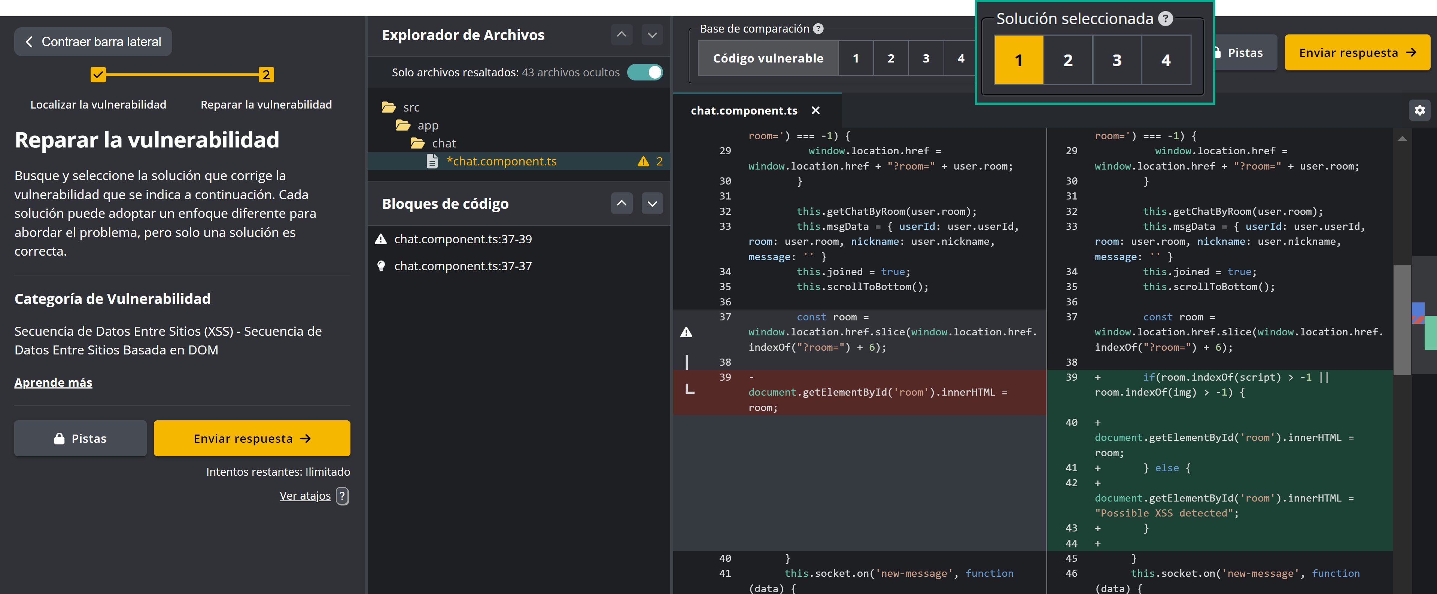Screen dimensions: 1437x594
Task: Click the lightbulb block chat.component.ts:37-37
Action: (462, 266)
